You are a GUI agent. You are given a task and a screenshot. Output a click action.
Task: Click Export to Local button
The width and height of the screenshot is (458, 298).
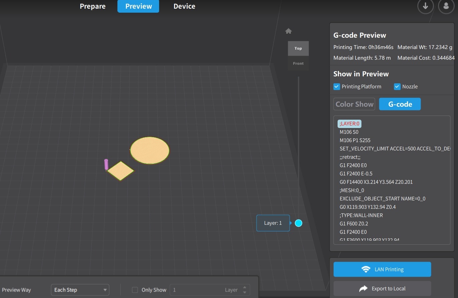(382, 289)
